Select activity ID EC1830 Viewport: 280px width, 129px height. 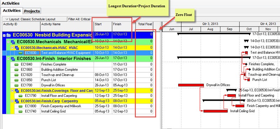tap(32, 53)
